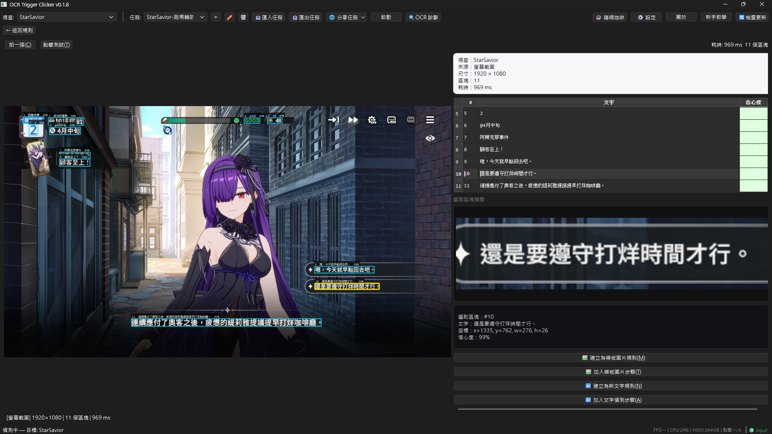This screenshot has width=772, height=434.
Task: Click the 座標：x=1335 line in the details
Action: [x=503, y=330]
